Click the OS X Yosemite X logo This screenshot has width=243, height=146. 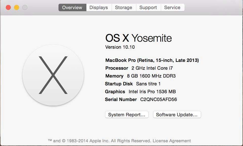(x=53, y=75)
